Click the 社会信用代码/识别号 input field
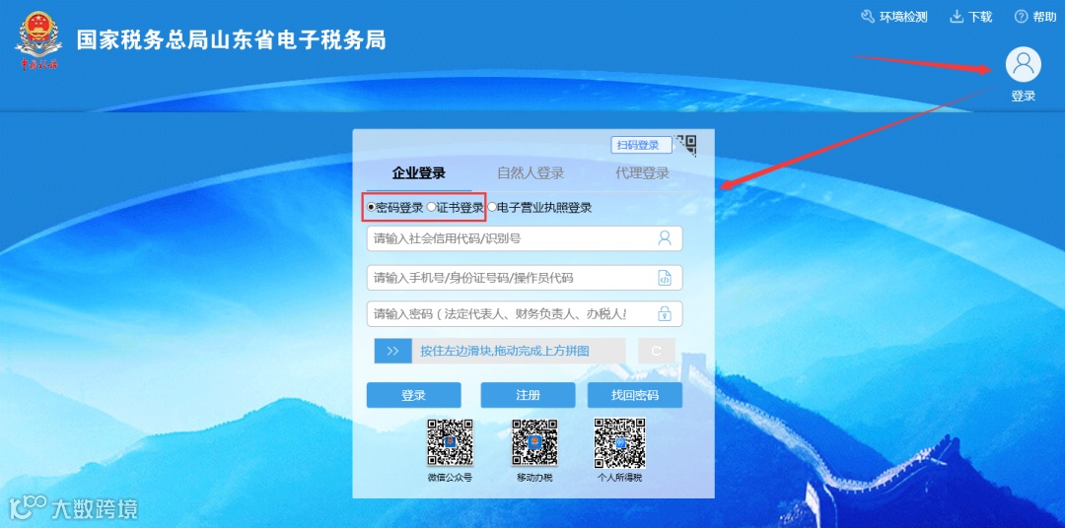The height and width of the screenshot is (528, 1065). [525, 238]
